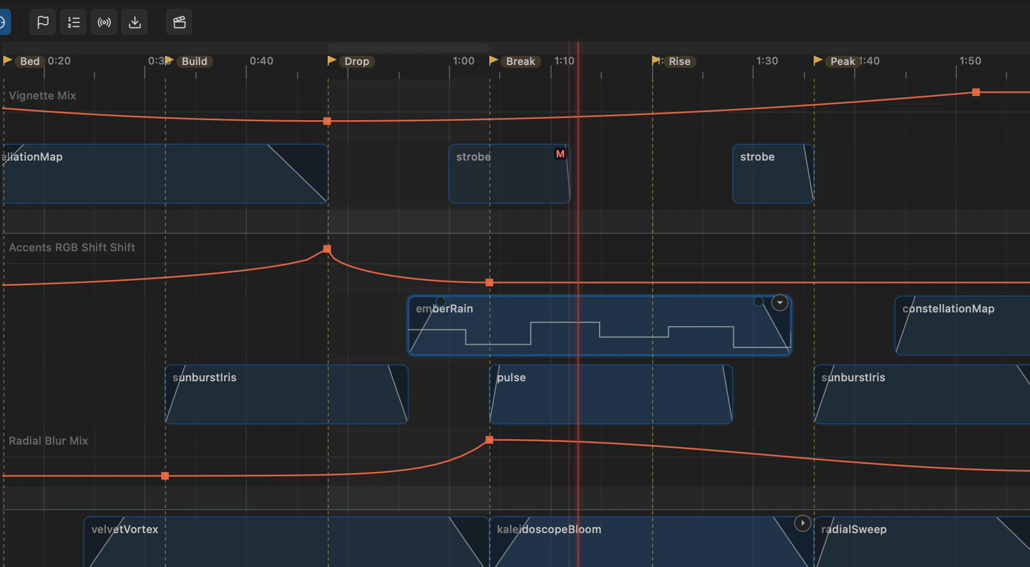Toggle the red M mute badge on strobe
This screenshot has width=1030, height=567.
(560, 154)
